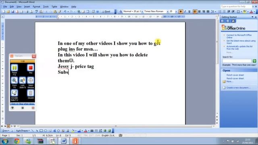Apply red font color from Formatting toolbar
The width and height of the screenshot is (258, 145).
click(251, 12)
